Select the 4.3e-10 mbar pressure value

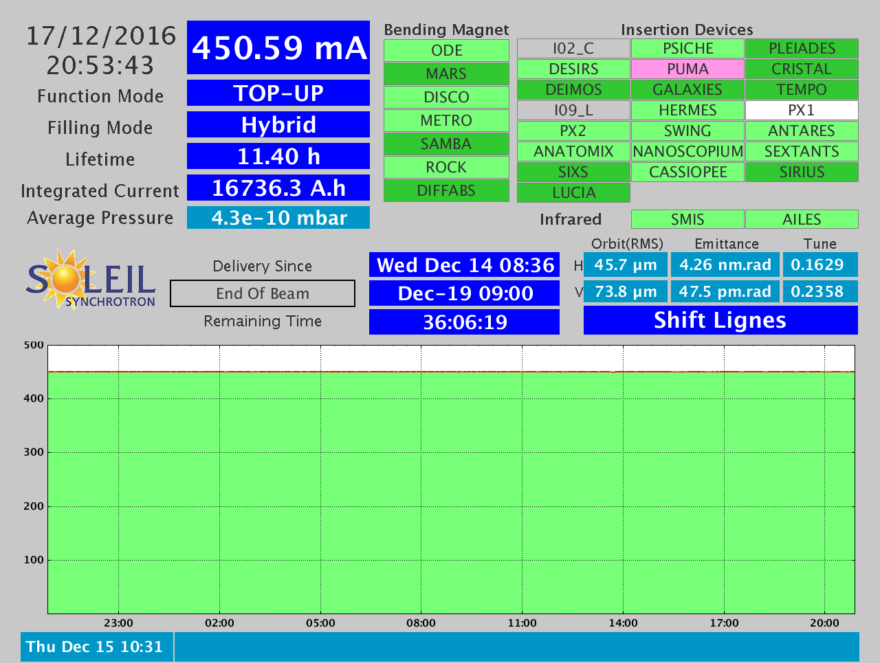[278, 218]
